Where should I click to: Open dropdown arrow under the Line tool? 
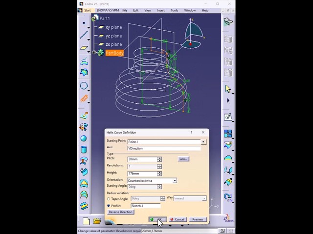(89, 39)
